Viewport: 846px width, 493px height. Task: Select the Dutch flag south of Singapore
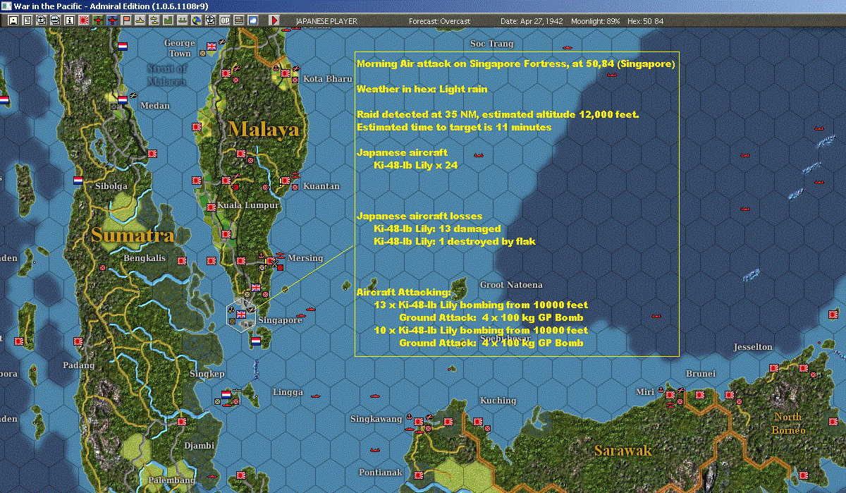tap(256, 341)
